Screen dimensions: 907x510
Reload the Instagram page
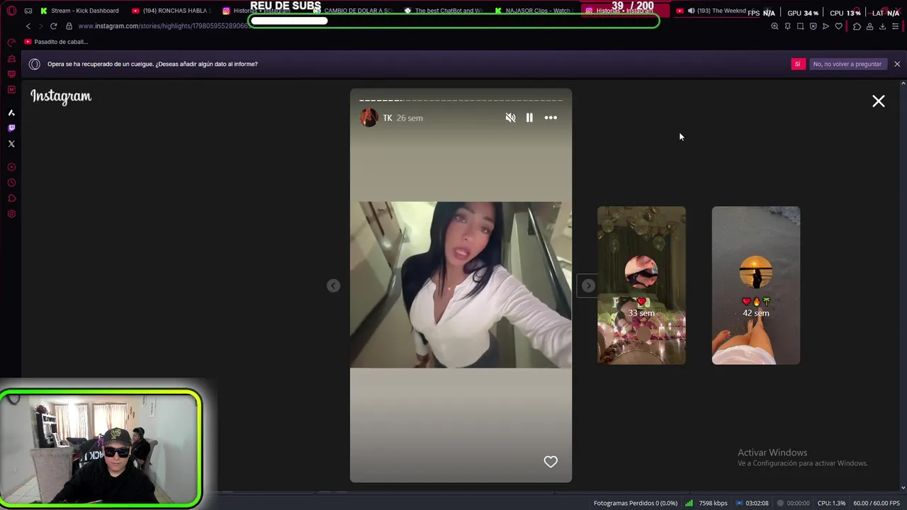click(x=53, y=26)
